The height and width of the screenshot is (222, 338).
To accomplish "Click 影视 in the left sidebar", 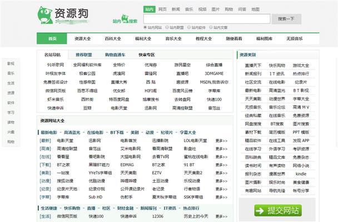I will point(11,64).
